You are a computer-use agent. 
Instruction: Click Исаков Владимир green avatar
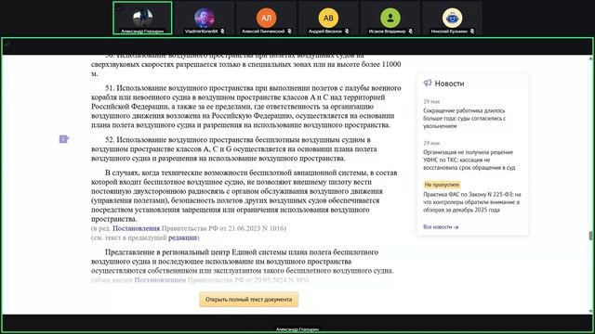390,18
